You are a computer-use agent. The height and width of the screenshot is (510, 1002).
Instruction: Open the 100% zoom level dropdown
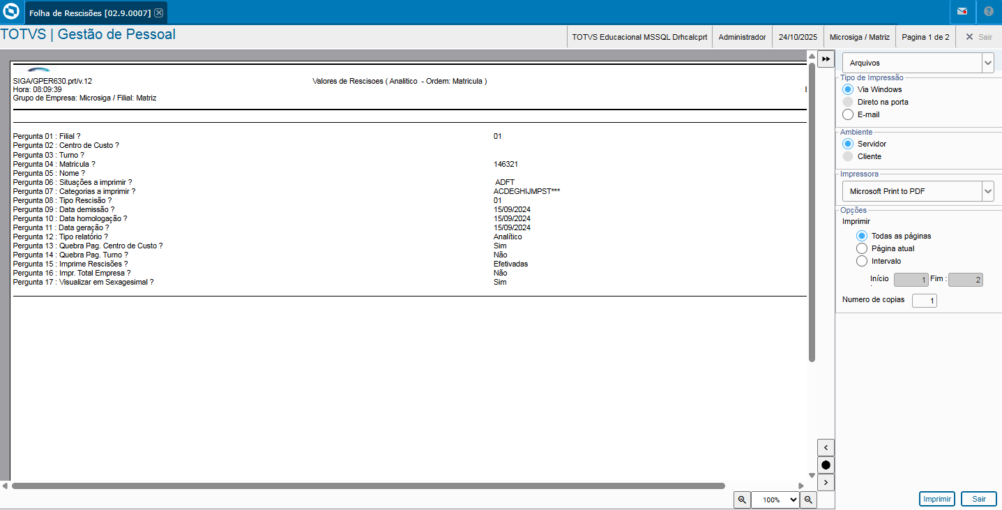[775, 500]
